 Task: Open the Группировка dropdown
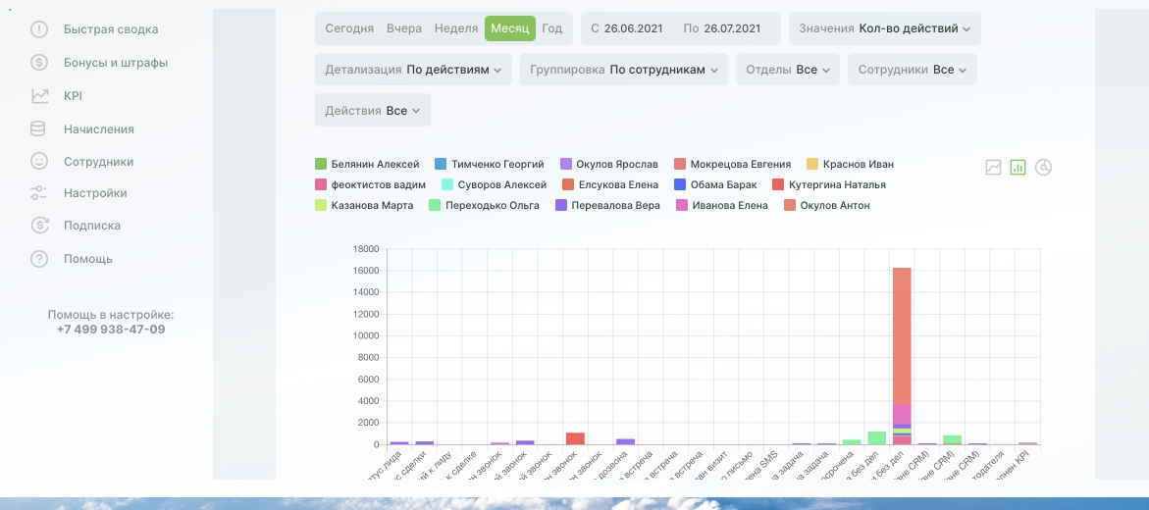(624, 70)
